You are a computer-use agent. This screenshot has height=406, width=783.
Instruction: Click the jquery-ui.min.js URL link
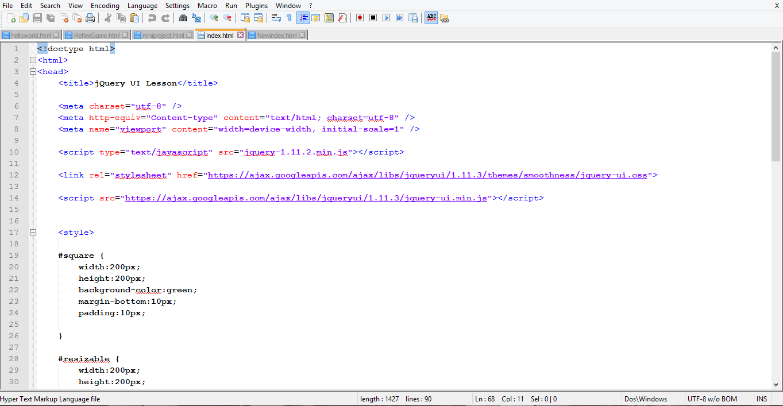click(306, 198)
